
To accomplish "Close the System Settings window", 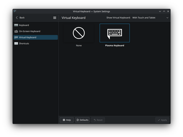I will pos(168,11).
